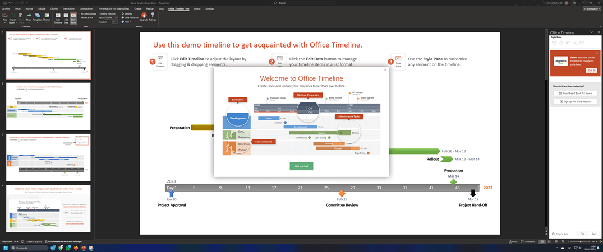The image size is (603, 252).
Task: Switch to the Diseño tab
Action: [54, 8]
